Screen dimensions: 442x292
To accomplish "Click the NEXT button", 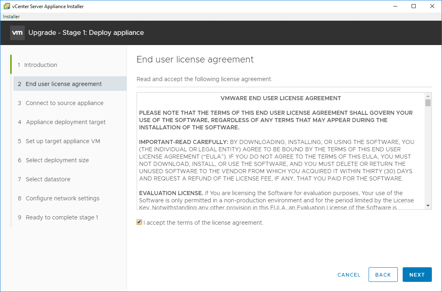I will pos(417,275).
